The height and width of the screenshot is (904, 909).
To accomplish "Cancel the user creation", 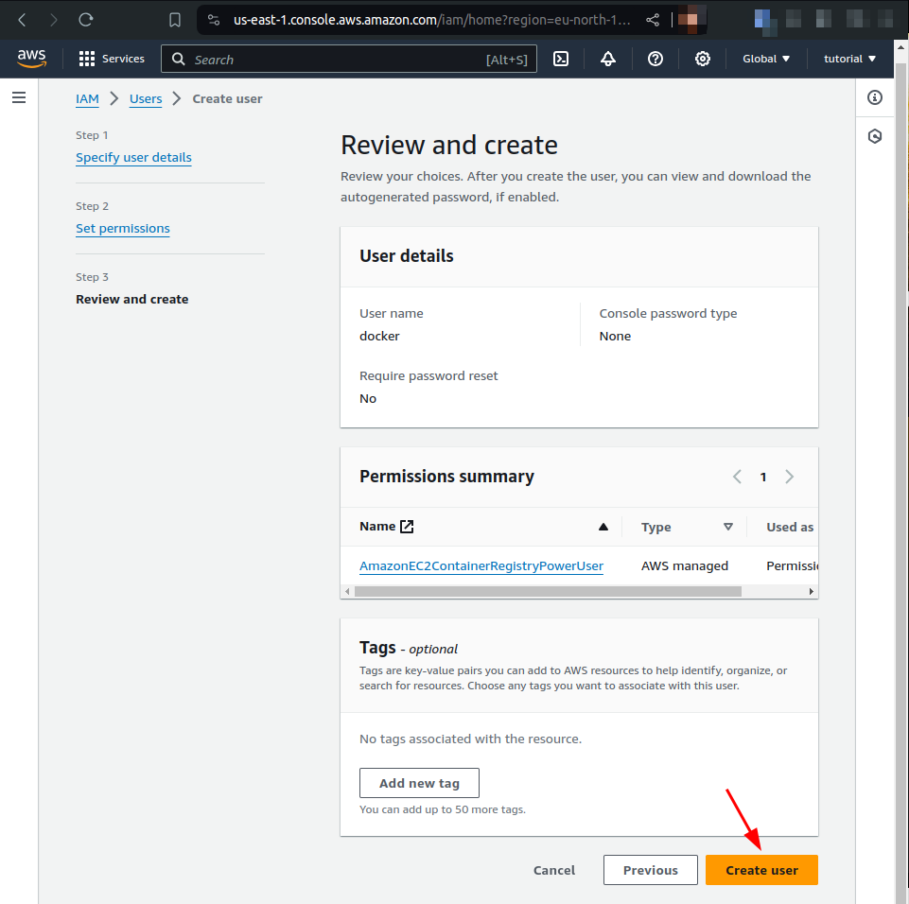I will click(x=554, y=870).
